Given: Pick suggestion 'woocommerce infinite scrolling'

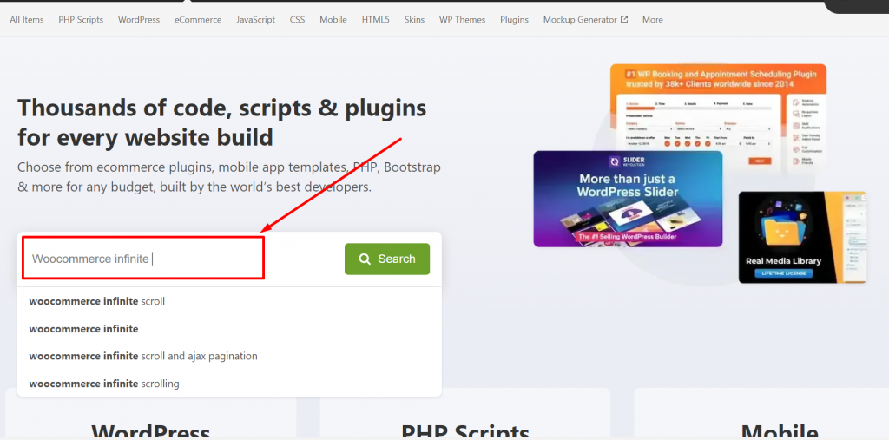Looking at the screenshot, I should pos(229,384).
